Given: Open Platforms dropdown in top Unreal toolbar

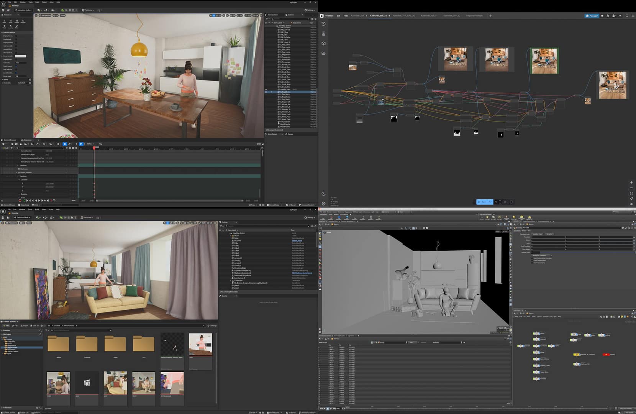Looking at the screenshot, I should tap(88, 10).
